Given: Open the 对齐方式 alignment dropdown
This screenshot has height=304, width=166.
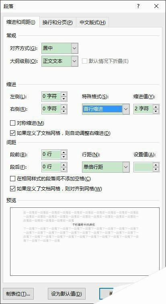Looking at the screenshot, I should tap(74, 48).
